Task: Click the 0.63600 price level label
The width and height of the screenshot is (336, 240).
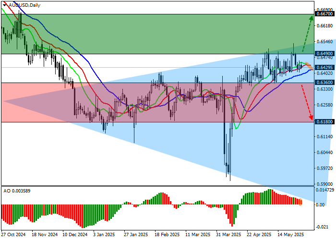Action: pos(324,83)
